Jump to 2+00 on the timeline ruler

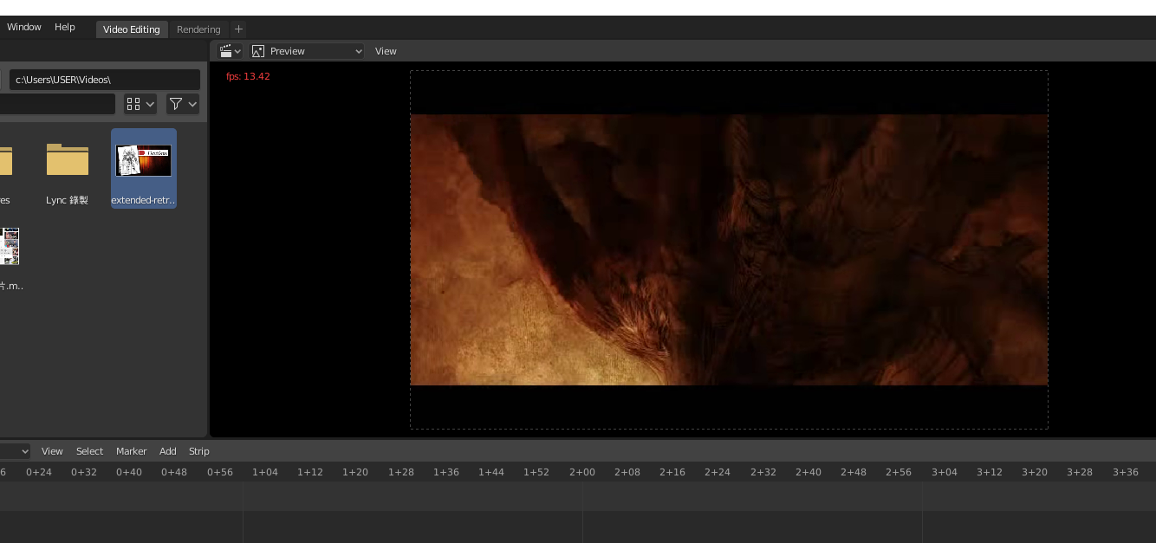pyautogui.click(x=581, y=472)
